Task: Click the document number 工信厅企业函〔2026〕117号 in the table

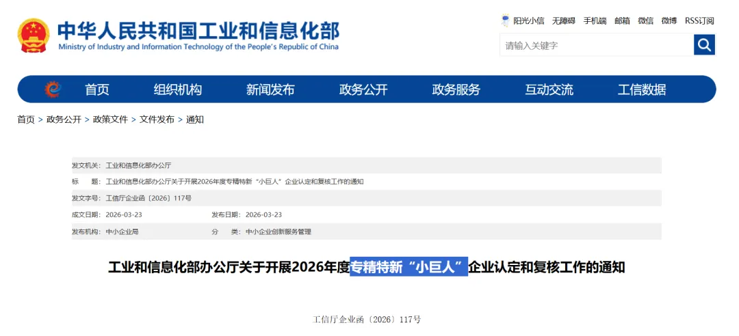Action: tap(149, 198)
